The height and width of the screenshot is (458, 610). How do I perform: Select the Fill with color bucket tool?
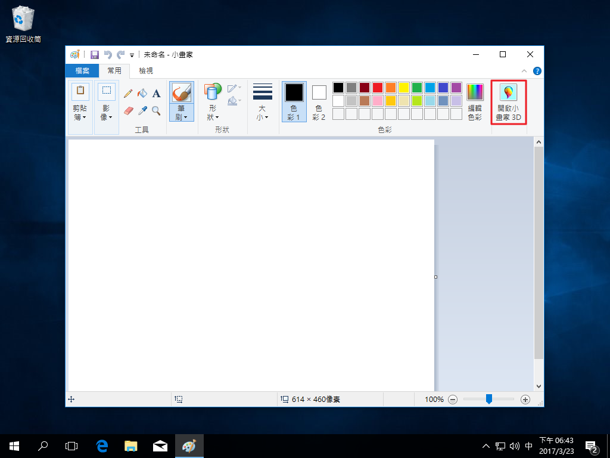tap(142, 94)
